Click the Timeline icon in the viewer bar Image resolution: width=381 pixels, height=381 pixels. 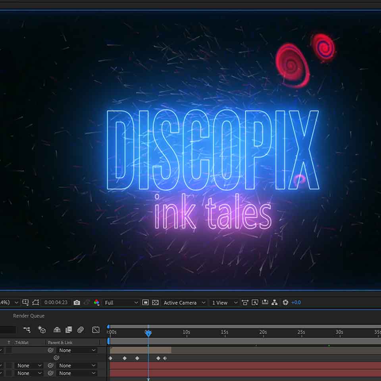265,302
